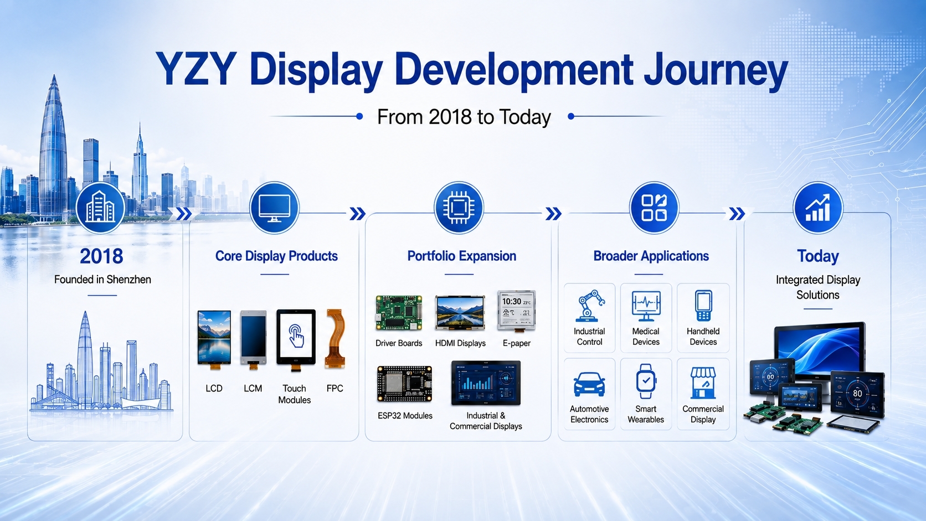
Task: Select the green Driver Boards image
Action: click(399, 313)
